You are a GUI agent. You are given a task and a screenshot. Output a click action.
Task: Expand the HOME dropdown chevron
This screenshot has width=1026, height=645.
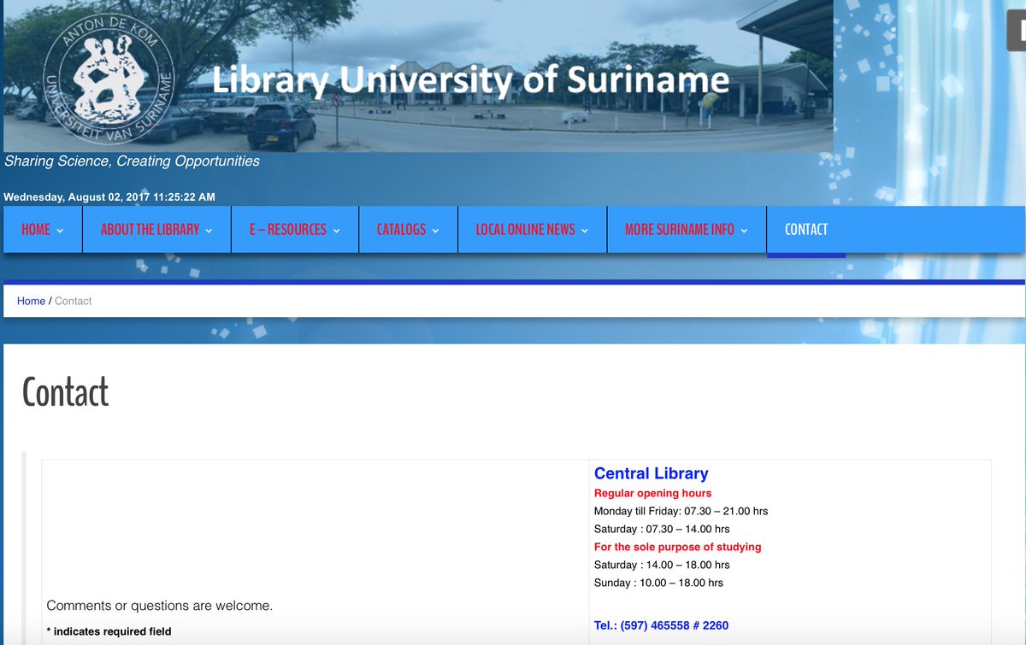pos(60,231)
